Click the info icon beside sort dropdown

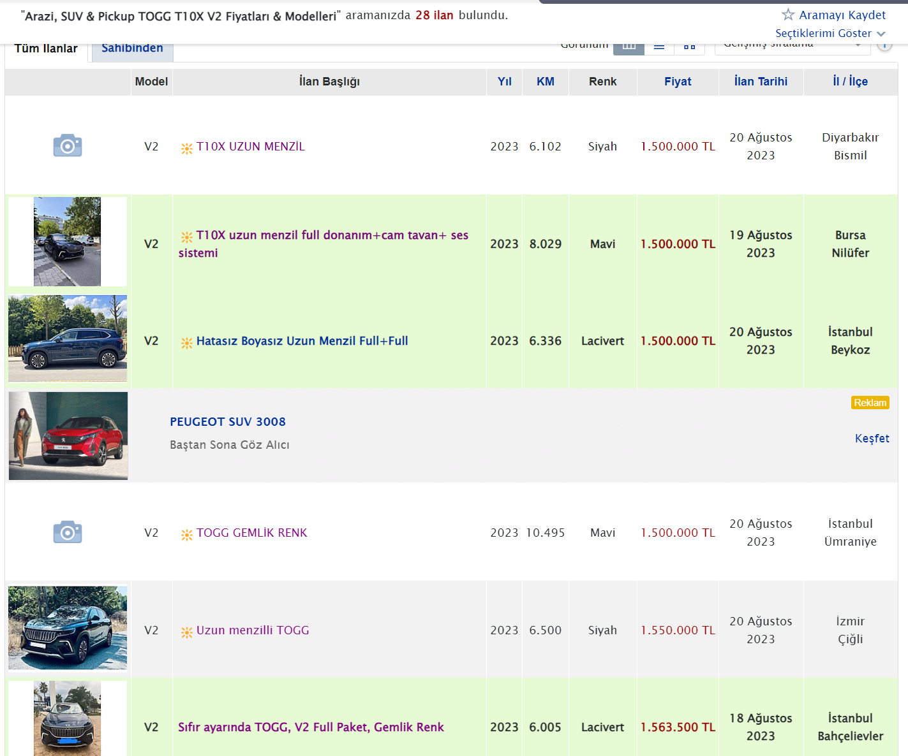884,45
